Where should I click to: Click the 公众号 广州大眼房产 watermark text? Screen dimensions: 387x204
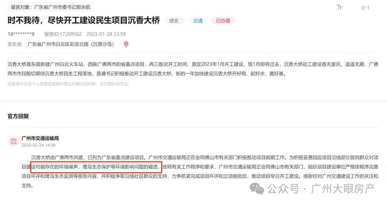321,189
